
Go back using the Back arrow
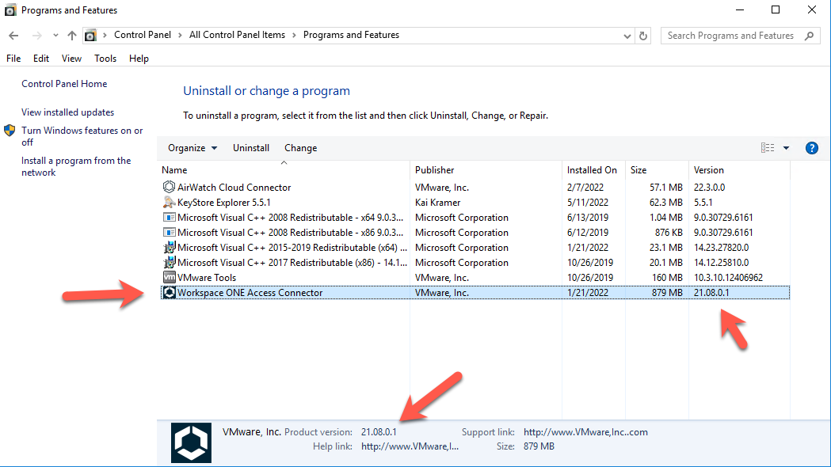13,36
